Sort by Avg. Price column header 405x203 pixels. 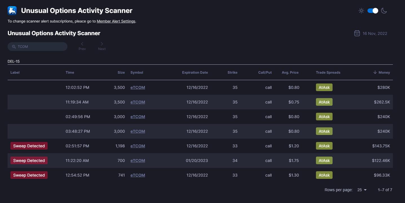290,73
